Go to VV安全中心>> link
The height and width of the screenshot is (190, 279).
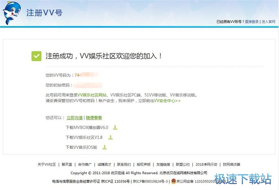pyautogui.click(x=167, y=101)
